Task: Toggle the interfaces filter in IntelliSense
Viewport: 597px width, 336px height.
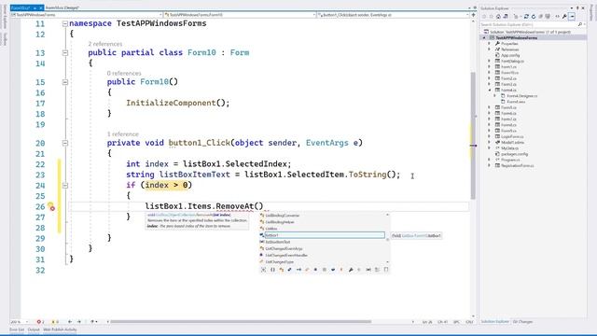Action: pyautogui.click(x=298, y=270)
